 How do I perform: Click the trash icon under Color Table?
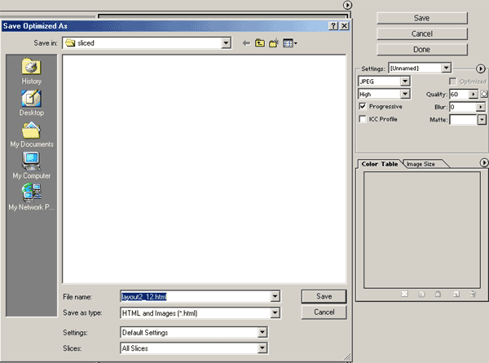tap(472, 293)
